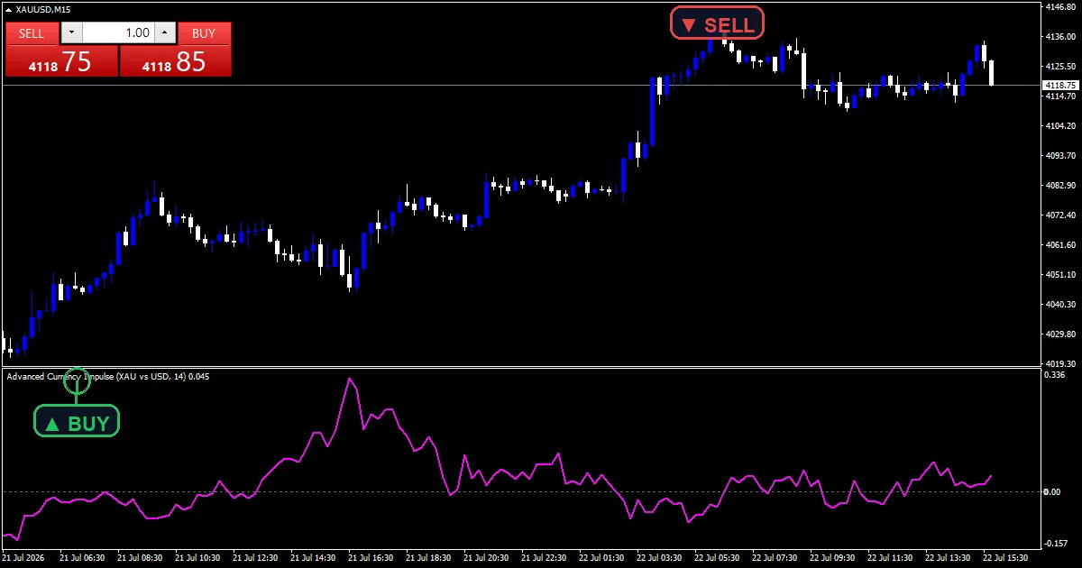1082x568 pixels.
Task: Click the red BUY button
Action: 205,33
